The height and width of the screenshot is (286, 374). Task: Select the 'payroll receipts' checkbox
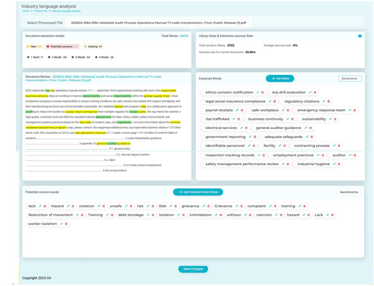pos(203,110)
